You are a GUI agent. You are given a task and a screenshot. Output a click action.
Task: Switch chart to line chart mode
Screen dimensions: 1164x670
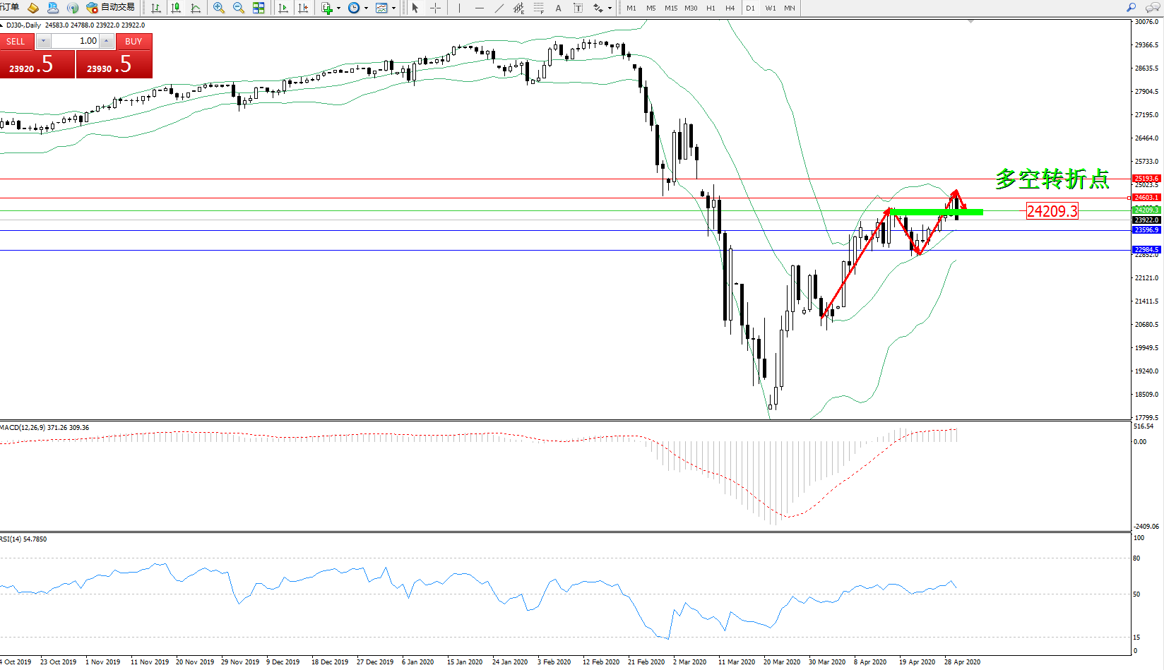point(196,8)
